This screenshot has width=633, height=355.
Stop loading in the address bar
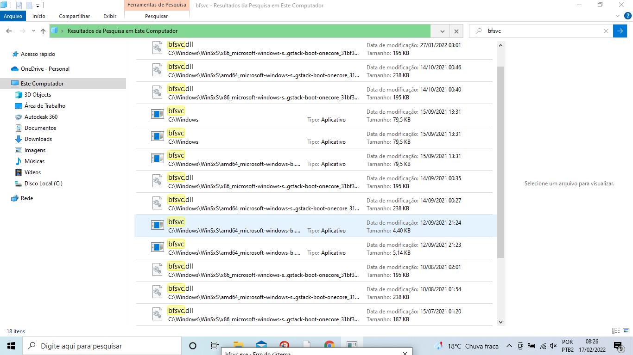point(456,31)
